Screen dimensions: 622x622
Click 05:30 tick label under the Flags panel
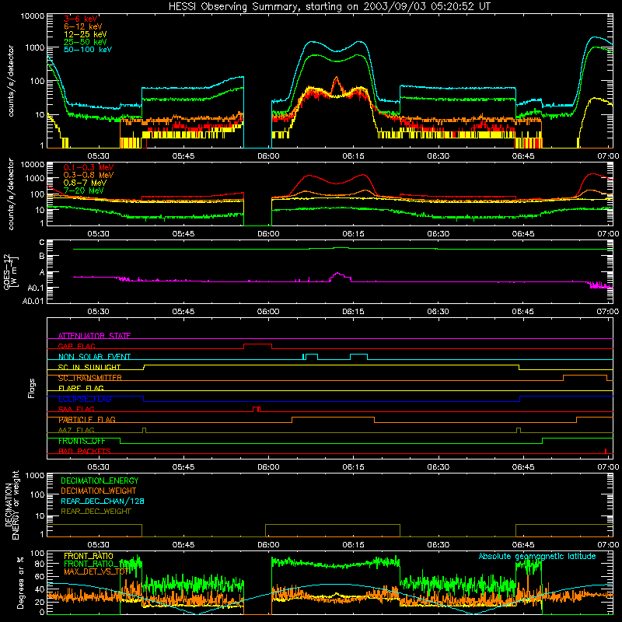(98, 467)
